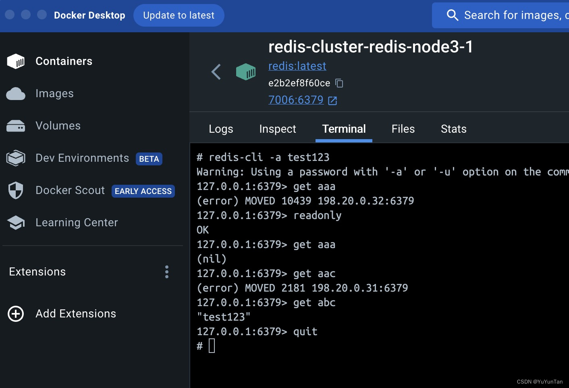Click terminal line 'MOVED 10439 198.20.0.32:6379'
Screen dimensions: 569x388
[329, 201]
